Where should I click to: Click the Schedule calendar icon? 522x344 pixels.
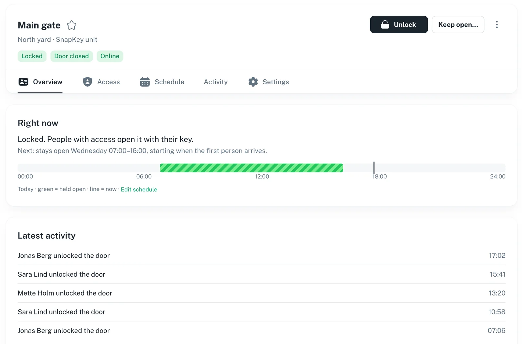(x=145, y=82)
